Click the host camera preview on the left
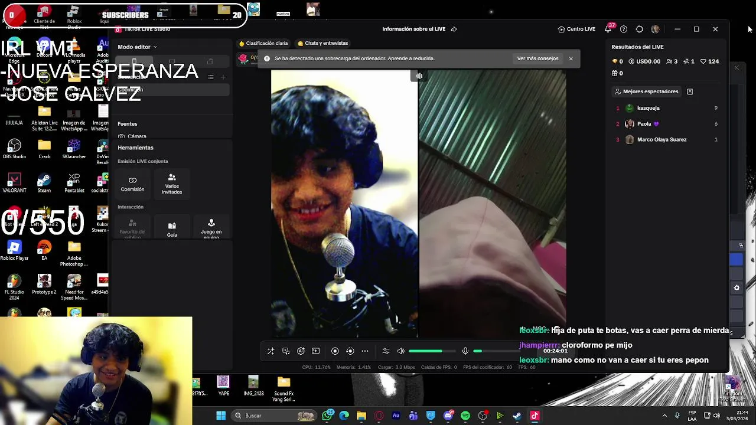The image size is (756, 425). pos(344,204)
